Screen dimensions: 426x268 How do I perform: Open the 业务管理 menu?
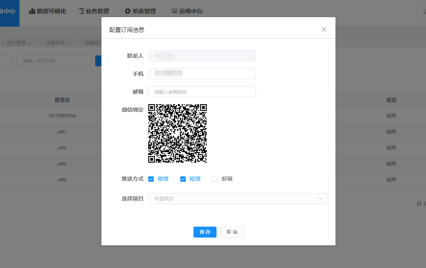pos(94,11)
